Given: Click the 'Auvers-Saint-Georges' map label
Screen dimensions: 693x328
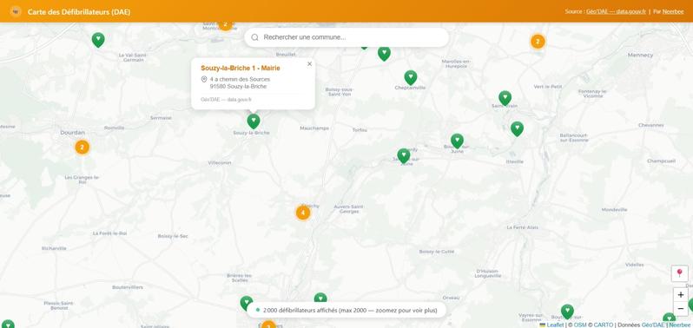Looking at the screenshot, I should 349,209.
